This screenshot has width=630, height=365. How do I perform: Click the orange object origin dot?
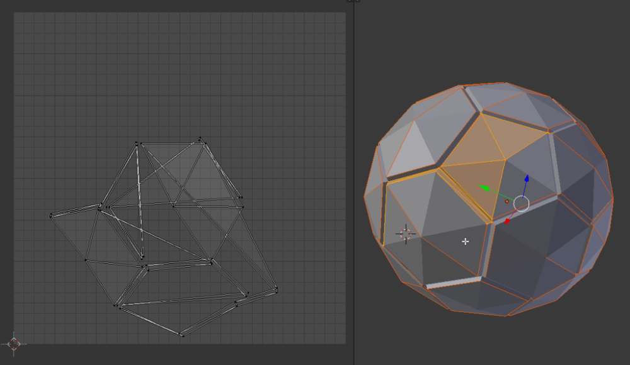point(507,201)
